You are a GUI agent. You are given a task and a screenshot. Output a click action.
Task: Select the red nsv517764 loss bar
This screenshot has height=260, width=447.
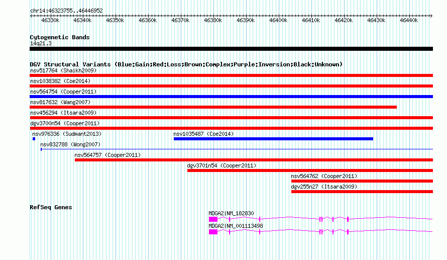[231, 75]
